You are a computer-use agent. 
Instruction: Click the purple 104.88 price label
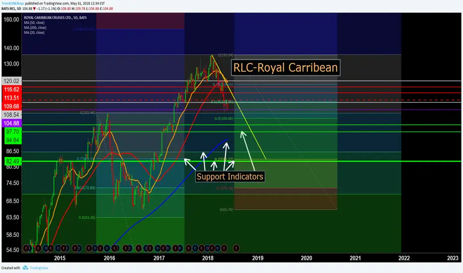tap(11, 124)
